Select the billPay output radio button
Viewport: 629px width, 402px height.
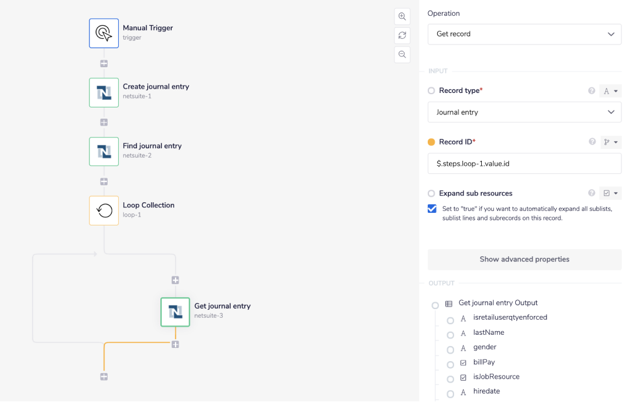click(450, 362)
